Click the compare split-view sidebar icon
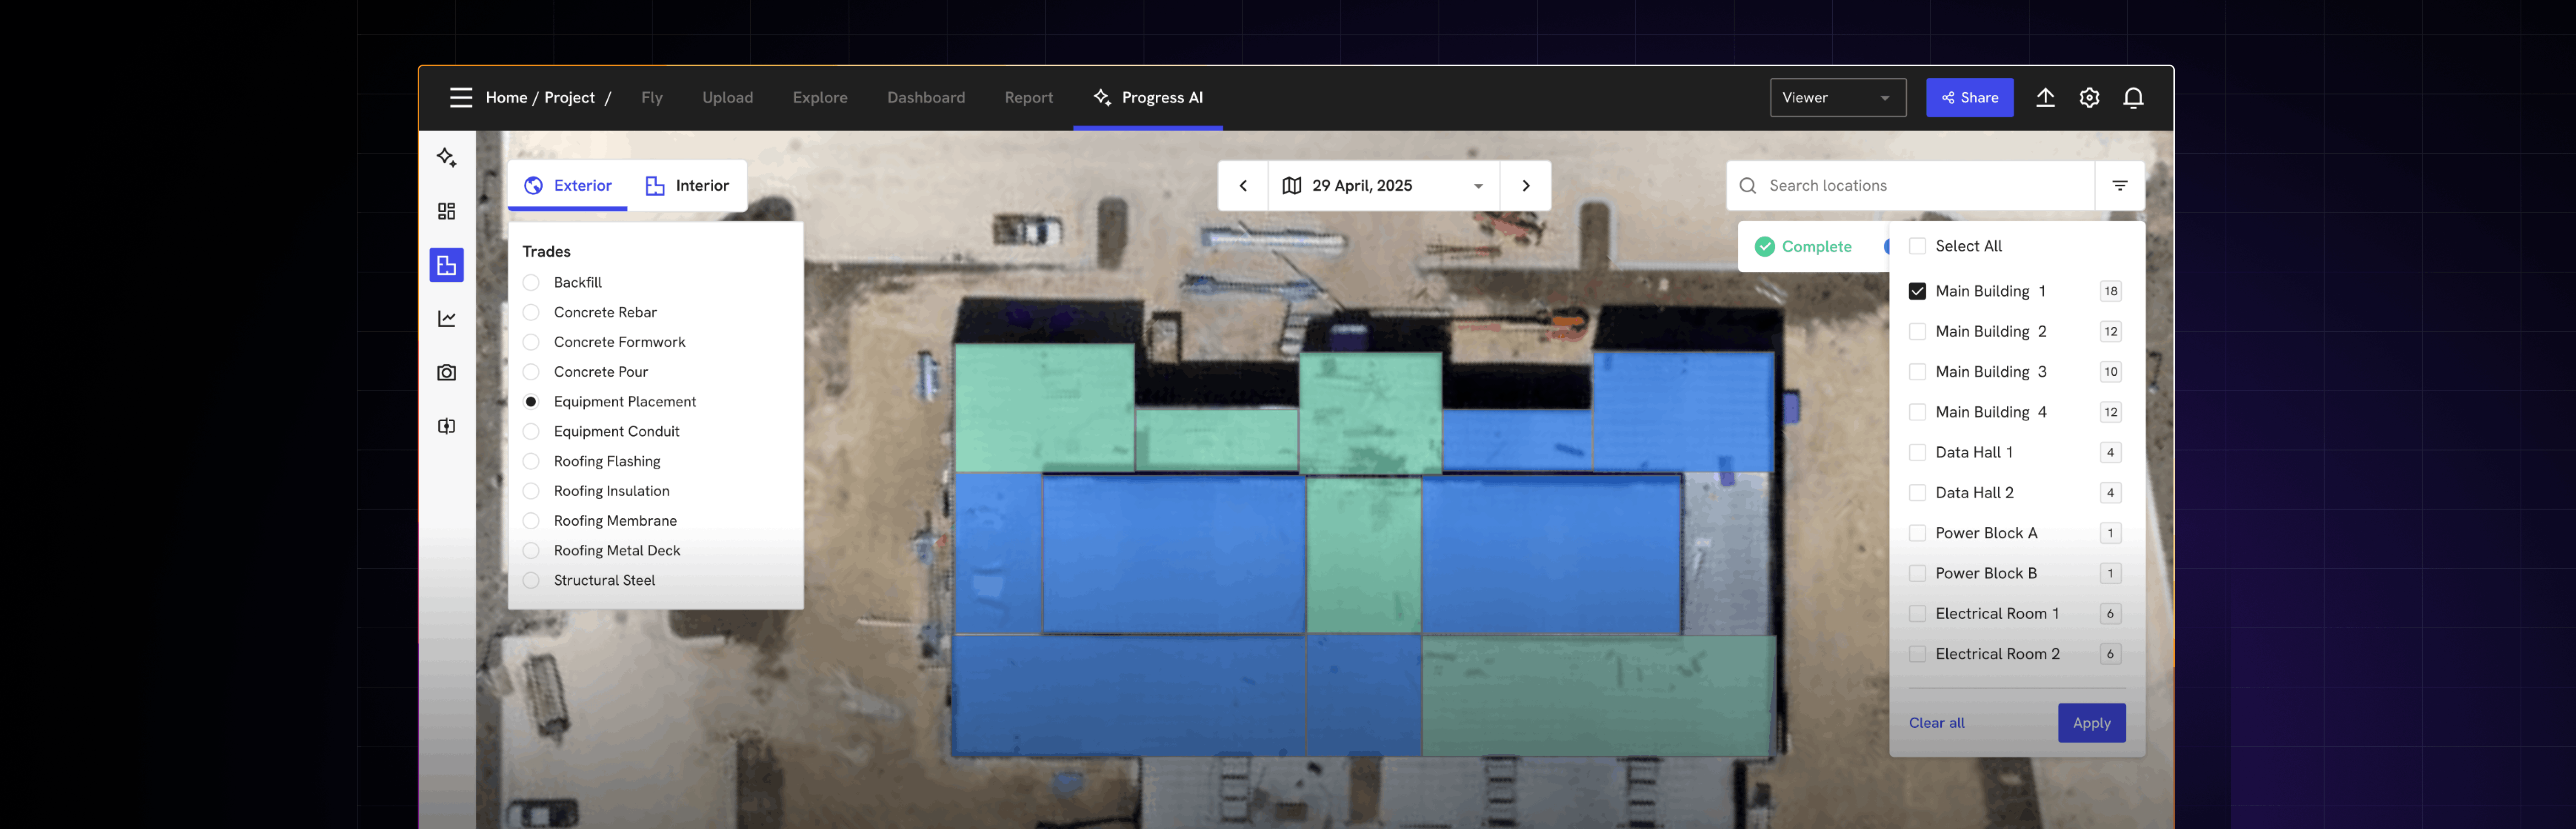2576x829 pixels. (447, 427)
